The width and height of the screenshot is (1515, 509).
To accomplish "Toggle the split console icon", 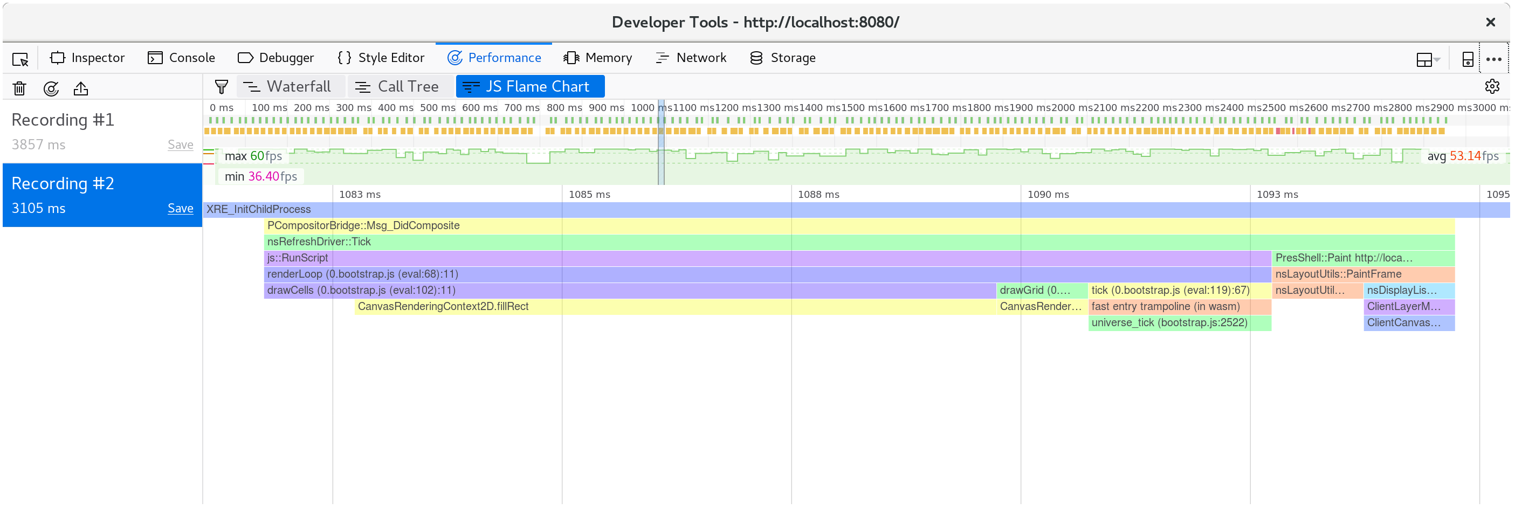I will 1467,58.
